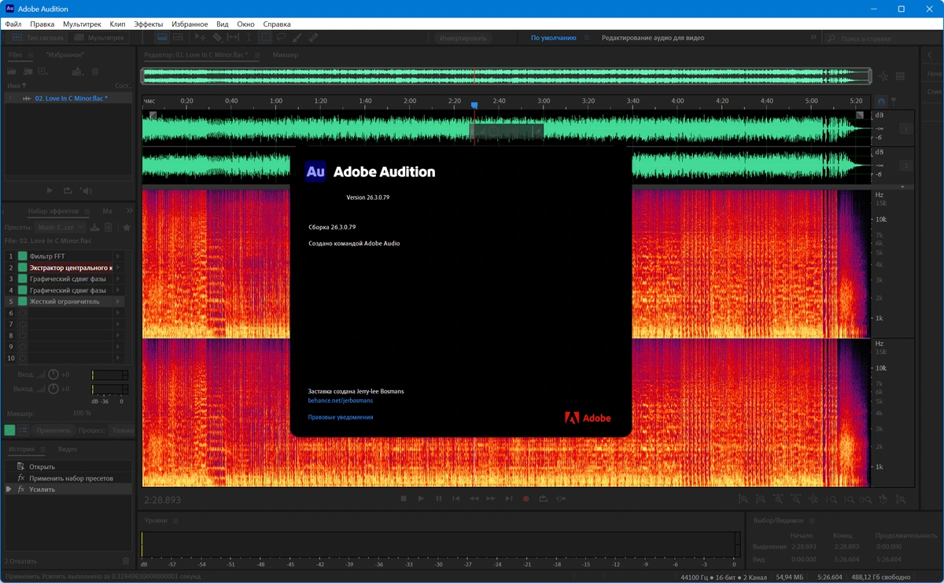Start playback with the Play button
Screen dimensions: 944x583
coord(421,499)
